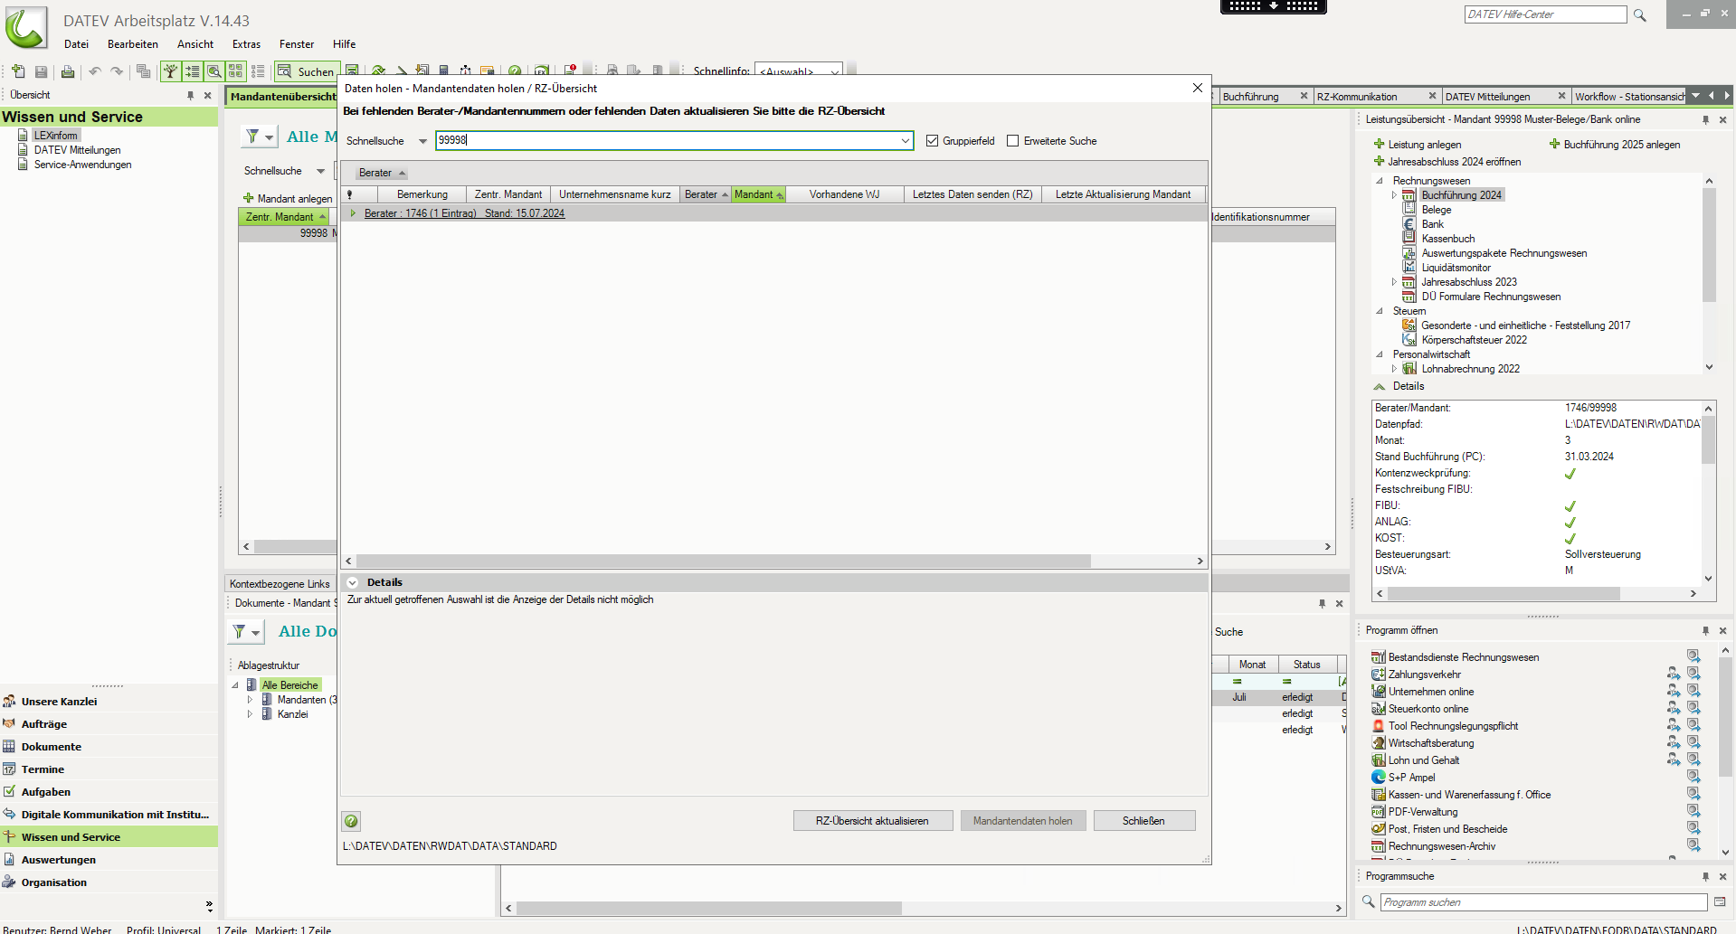Click the Lohn und Gehalt program icon

1378,760
